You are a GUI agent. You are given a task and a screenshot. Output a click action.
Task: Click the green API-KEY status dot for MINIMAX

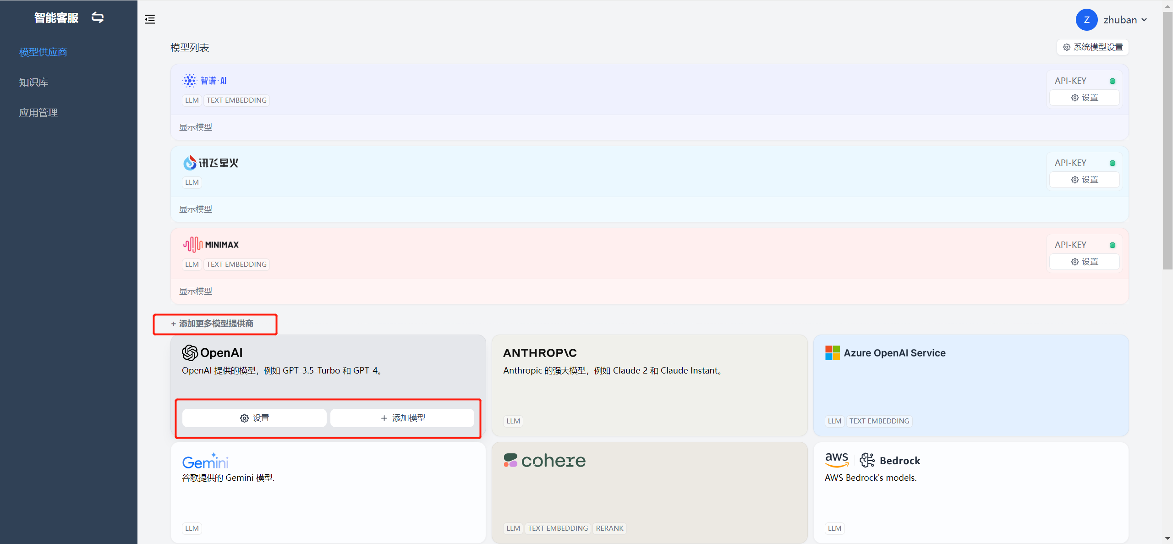(x=1112, y=245)
